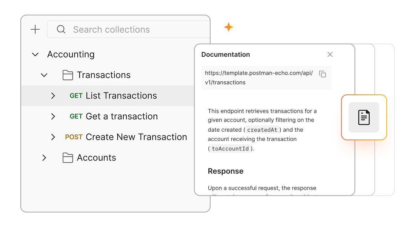Image resolution: width=415 pixels, height=226 pixels.
Task: Collapse the Accounting collection
Action: (35, 54)
